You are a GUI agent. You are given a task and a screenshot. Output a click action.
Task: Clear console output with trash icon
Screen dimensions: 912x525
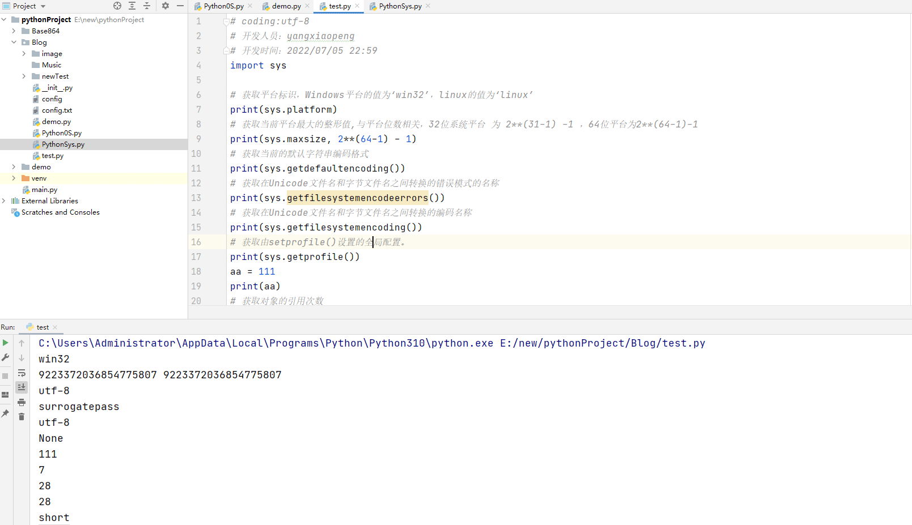[x=22, y=417]
